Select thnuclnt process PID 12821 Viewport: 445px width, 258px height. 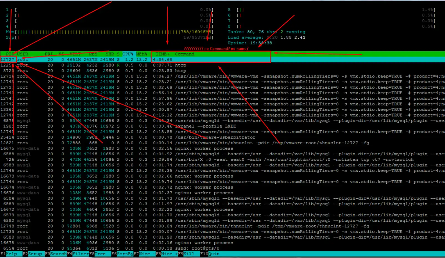click(222, 143)
